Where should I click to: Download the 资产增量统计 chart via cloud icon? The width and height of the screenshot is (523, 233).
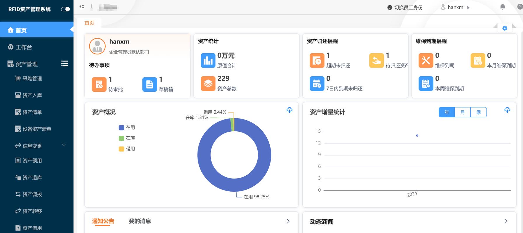507,110
